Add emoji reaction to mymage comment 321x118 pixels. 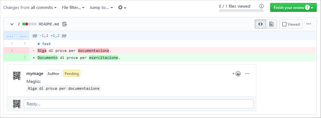(x=236, y=74)
